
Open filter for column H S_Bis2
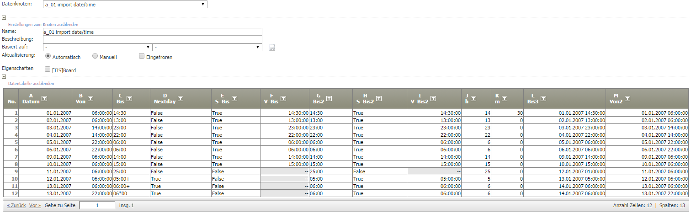tap(379, 98)
